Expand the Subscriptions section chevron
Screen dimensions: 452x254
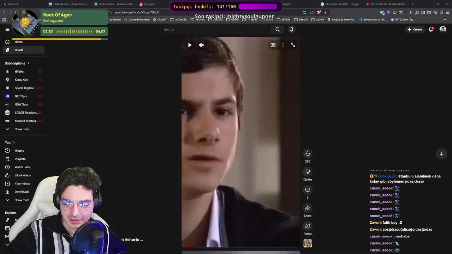pos(28,64)
